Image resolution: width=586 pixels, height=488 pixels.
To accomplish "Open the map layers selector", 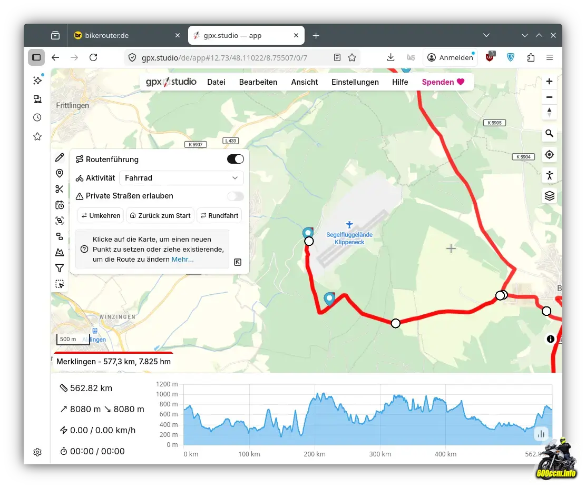I will tap(549, 196).
